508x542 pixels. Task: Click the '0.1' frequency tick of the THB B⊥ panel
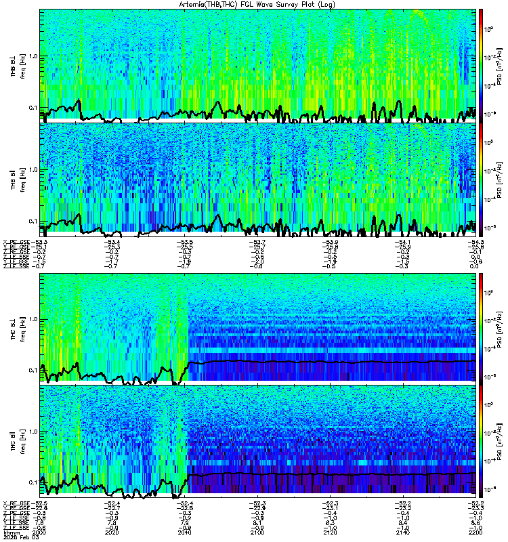[x=33, y=108]
